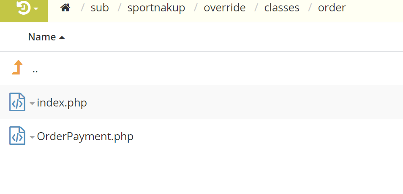403x194 pixels.
Task: Open the index.php file name
Action: pos(62,102)
